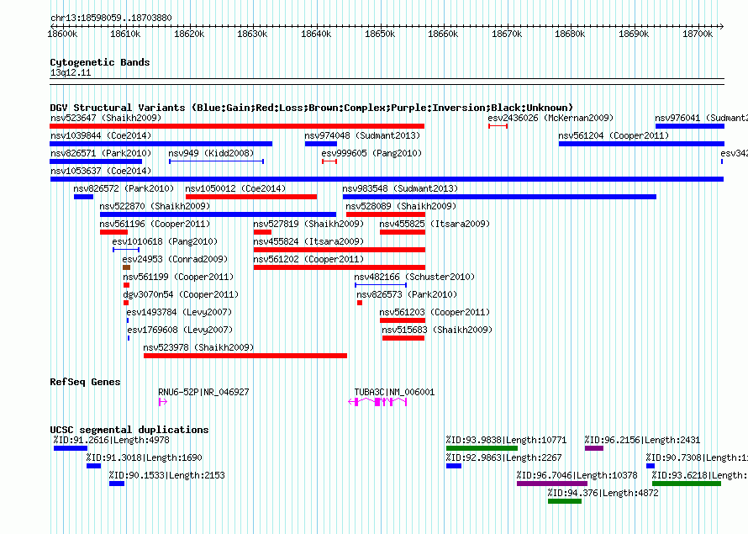Click duplication %ID:94.376|Length:4872 label
The width and height of the screenshot is (748, 534).
603,493
